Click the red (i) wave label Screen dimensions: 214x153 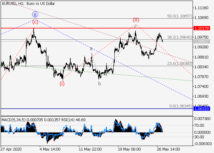(62, 83)
